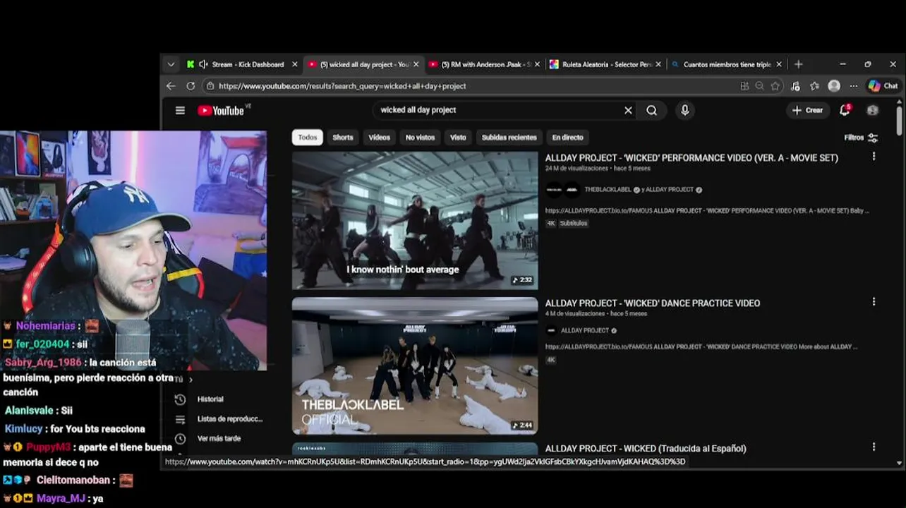Open YouTube notifications bell

coord(845,110)
